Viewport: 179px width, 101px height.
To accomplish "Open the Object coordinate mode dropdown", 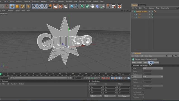I will tap(96, 96).
